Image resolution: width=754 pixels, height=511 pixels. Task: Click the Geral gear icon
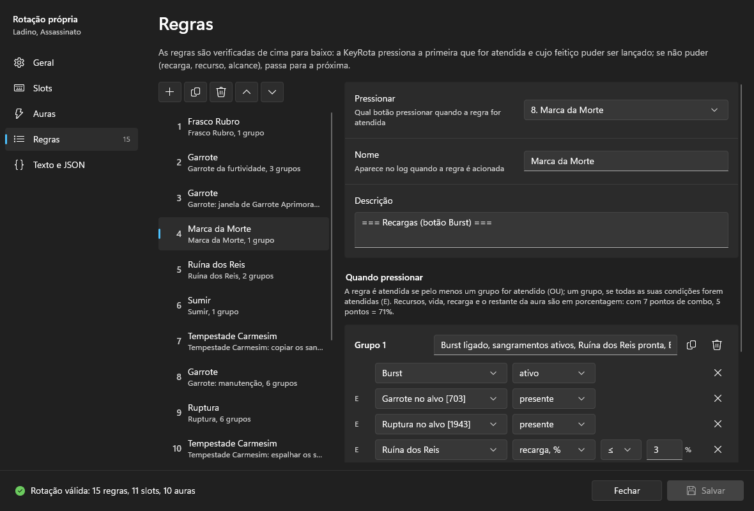(x=19, y=63)
